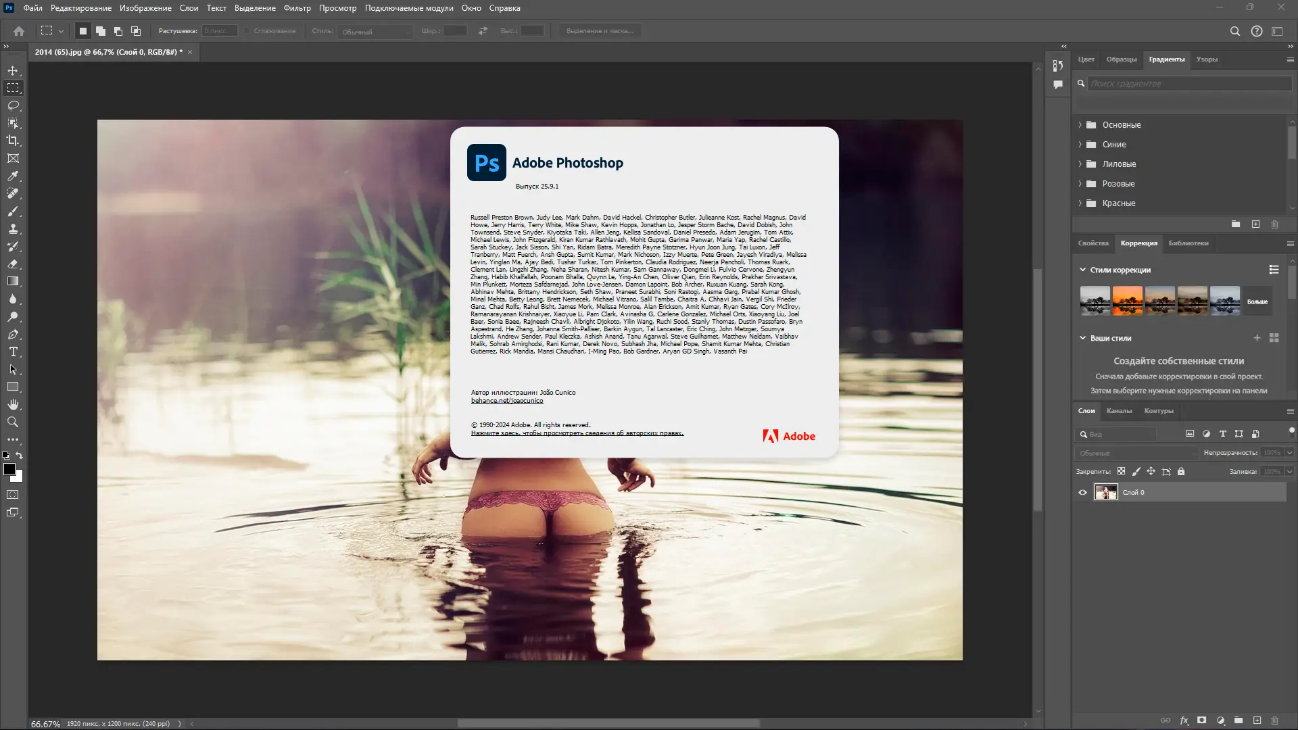Image resolution: width=1298 pixels, height=730 pixels.
Task: Expand the Красные gradients folder
Action: click(1080, 203)
